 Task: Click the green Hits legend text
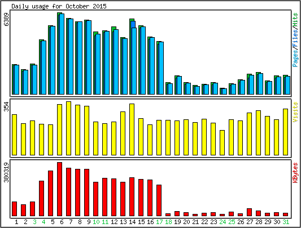pyautogui.click(x=295, y=20)
